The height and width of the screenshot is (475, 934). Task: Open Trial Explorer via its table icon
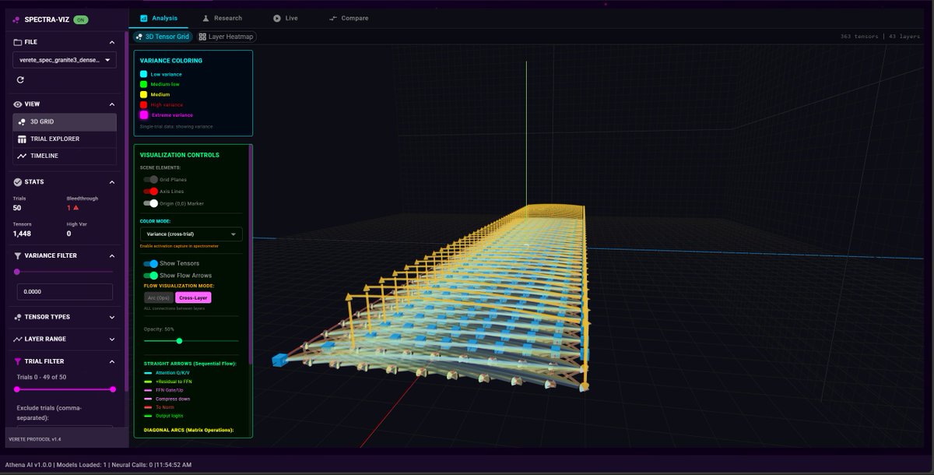[22, 139]
